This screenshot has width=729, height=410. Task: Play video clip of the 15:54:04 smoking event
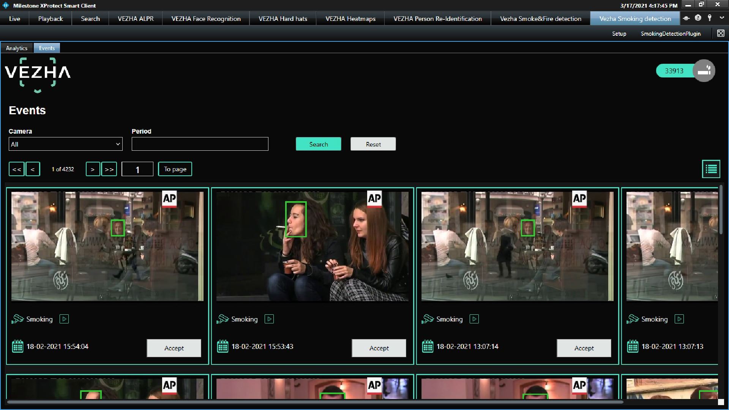pyautogui.click(x=64, y=319)
